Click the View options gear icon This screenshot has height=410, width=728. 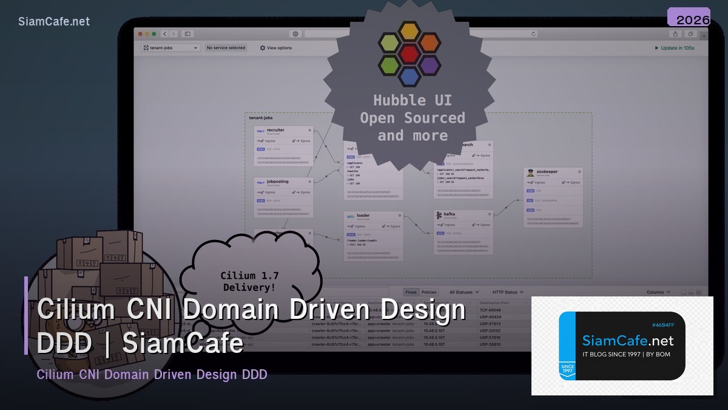(263, 47)
